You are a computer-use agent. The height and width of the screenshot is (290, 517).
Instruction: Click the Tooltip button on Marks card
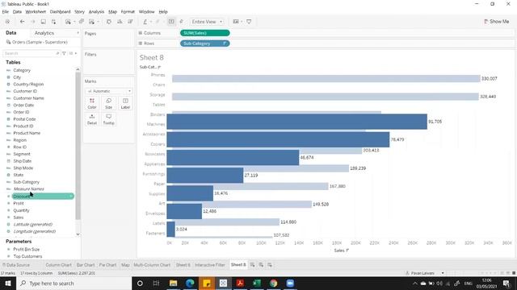(x=108, y=119)
